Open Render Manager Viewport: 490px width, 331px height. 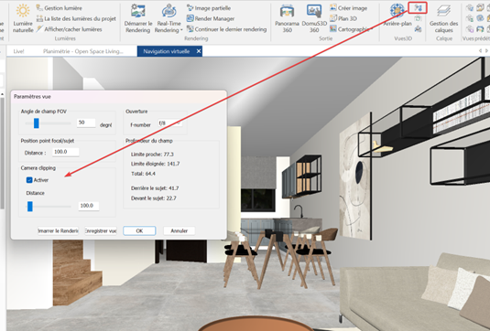pyautogui.click(x=211, y=18)
